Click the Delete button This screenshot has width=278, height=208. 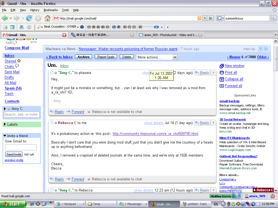coord(127,57)
